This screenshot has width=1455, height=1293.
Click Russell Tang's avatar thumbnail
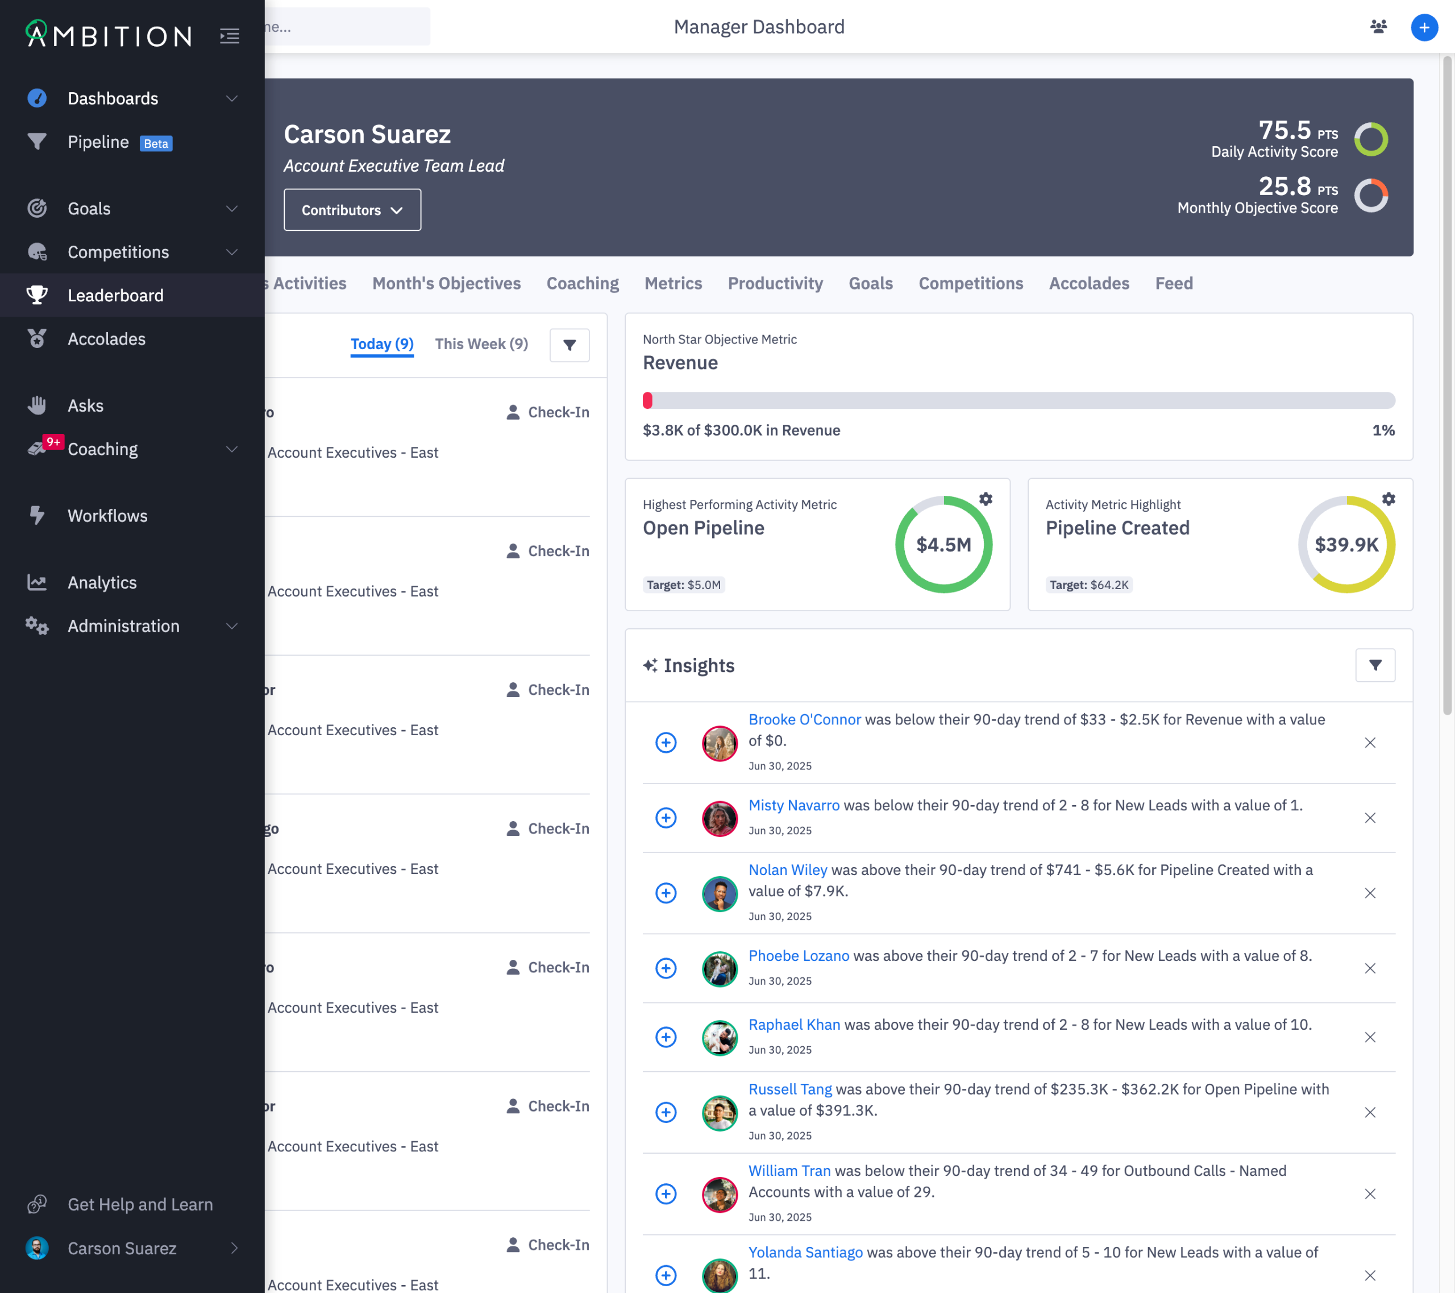[x=719, y=1112]
